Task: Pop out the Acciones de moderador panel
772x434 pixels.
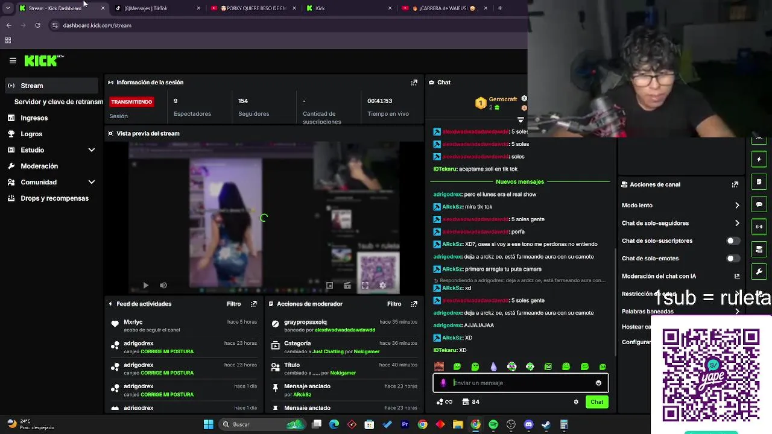Action: 414,304
